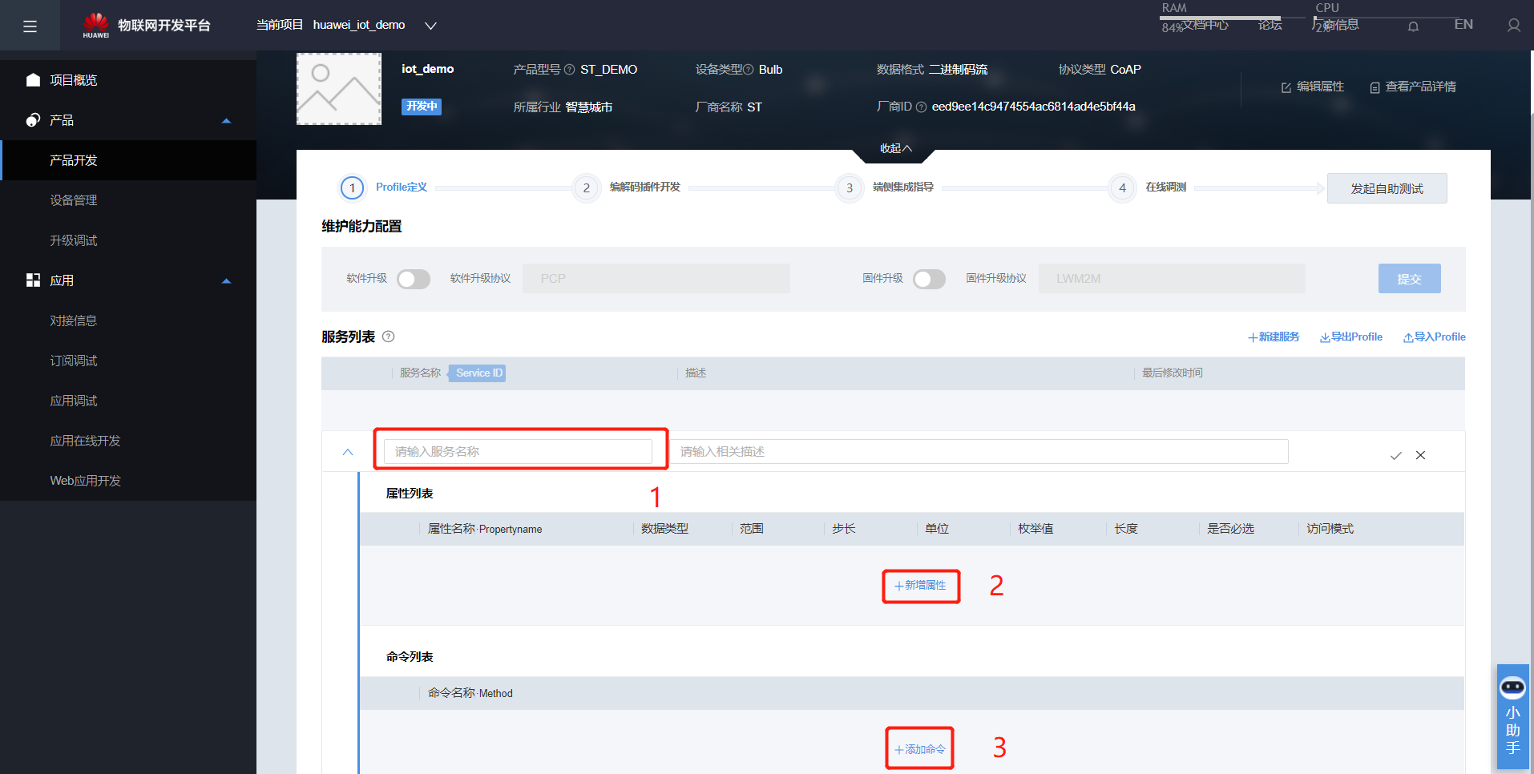Click the 提交 button
This screenshot has height=774, width=1534.
pyautogui.click(x=1409, y=279)
